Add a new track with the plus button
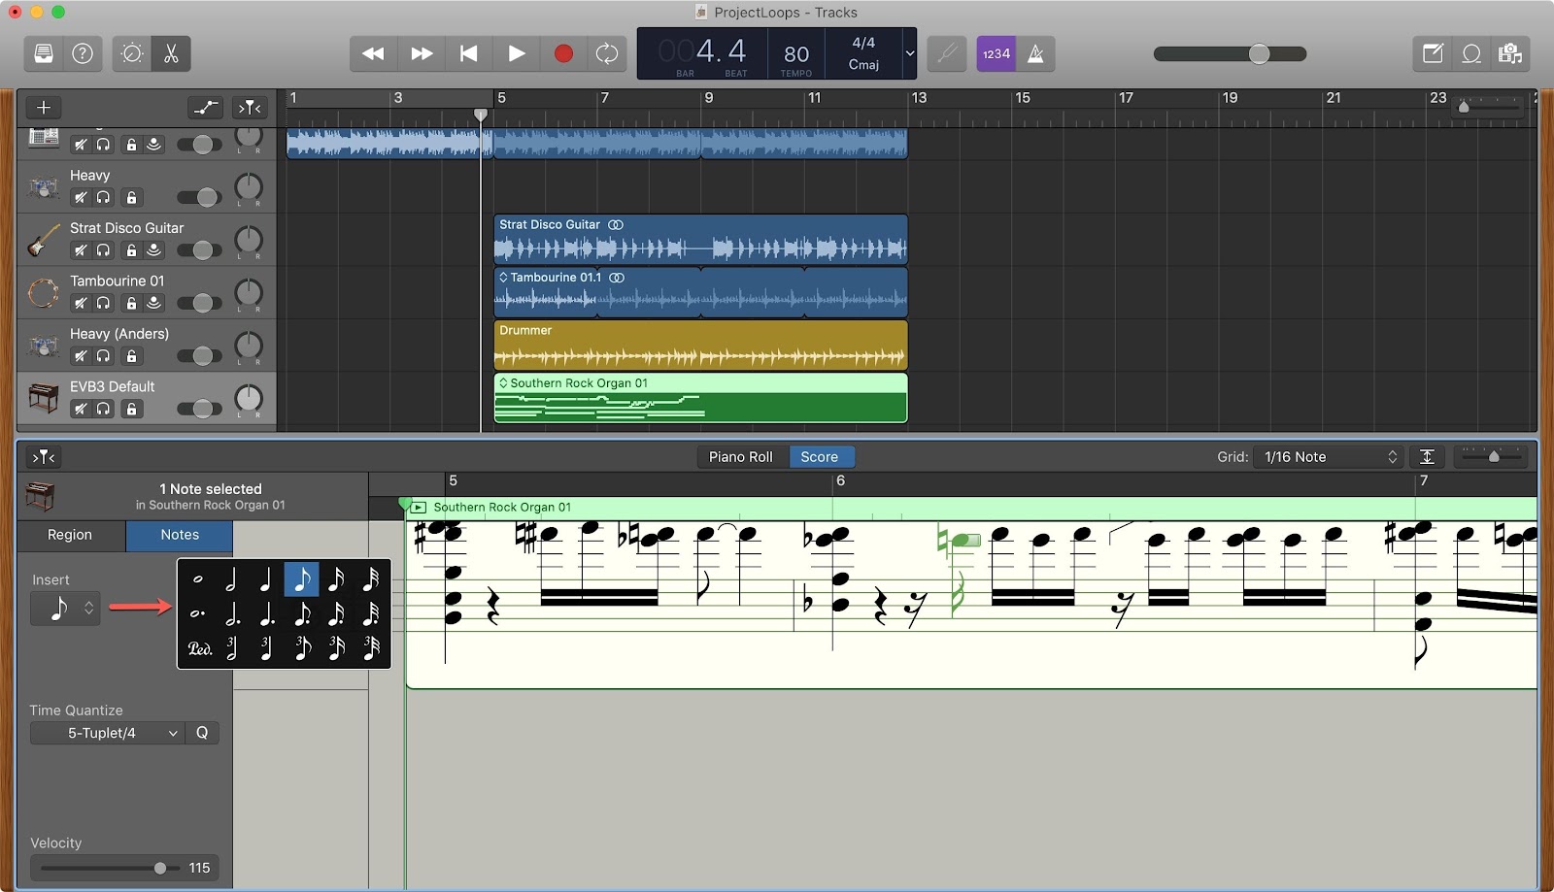 [x=43, y=108]
